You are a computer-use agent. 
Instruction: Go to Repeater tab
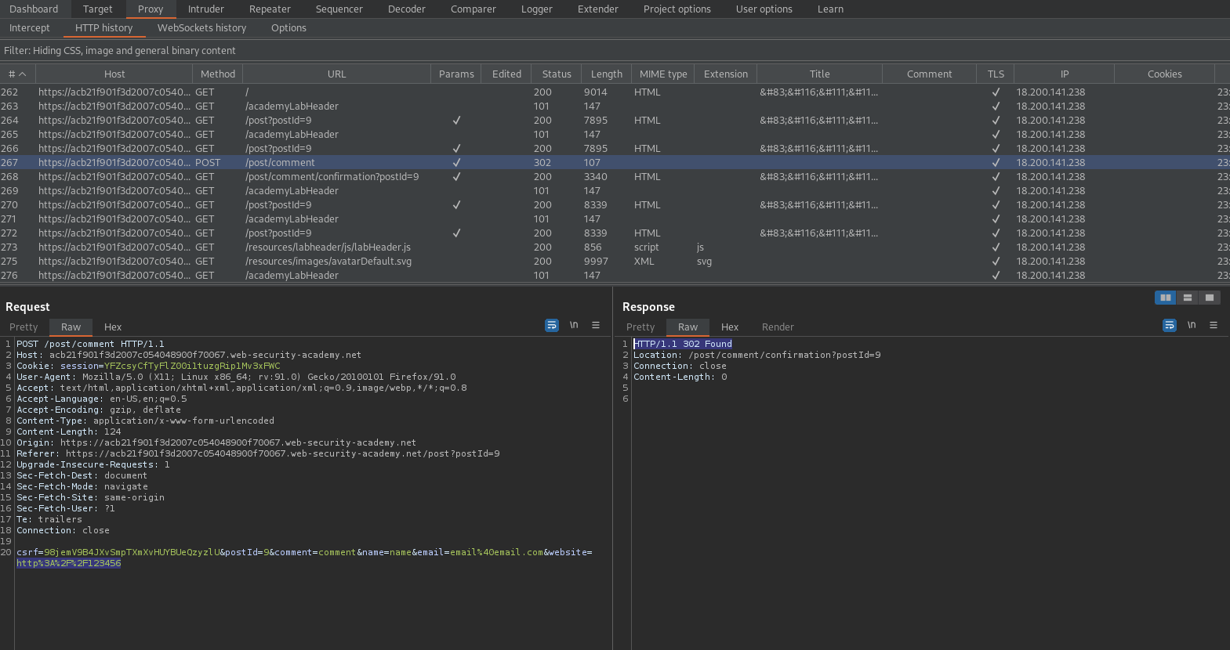(270, 9)
